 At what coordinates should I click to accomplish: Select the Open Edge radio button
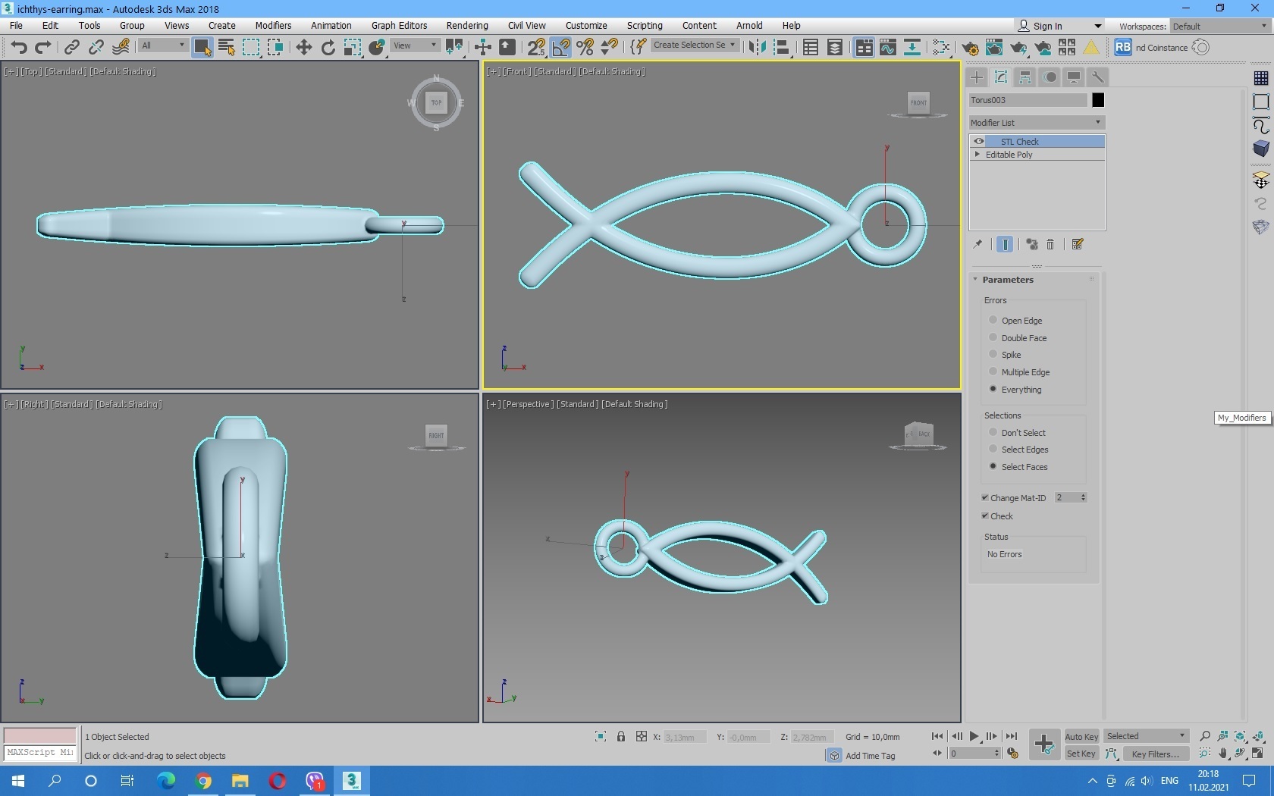[993, 320]
